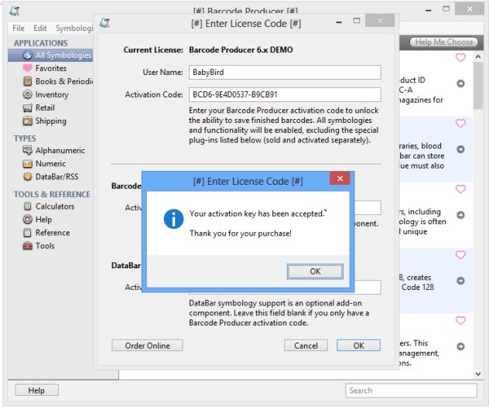Viewport: 489px width, 409px height.
Task: Click the Barcode Producer app icon in title bar
Action: (x=15, y=11)
